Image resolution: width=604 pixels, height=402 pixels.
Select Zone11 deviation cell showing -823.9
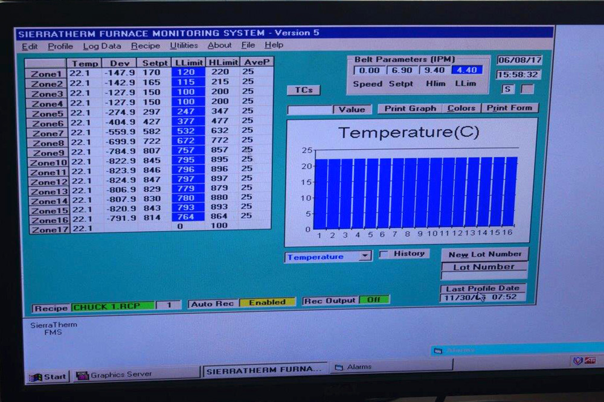pyautogui.click(x=121, y=170)
